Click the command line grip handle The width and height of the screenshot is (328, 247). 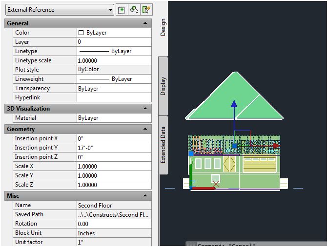point(191,245)
